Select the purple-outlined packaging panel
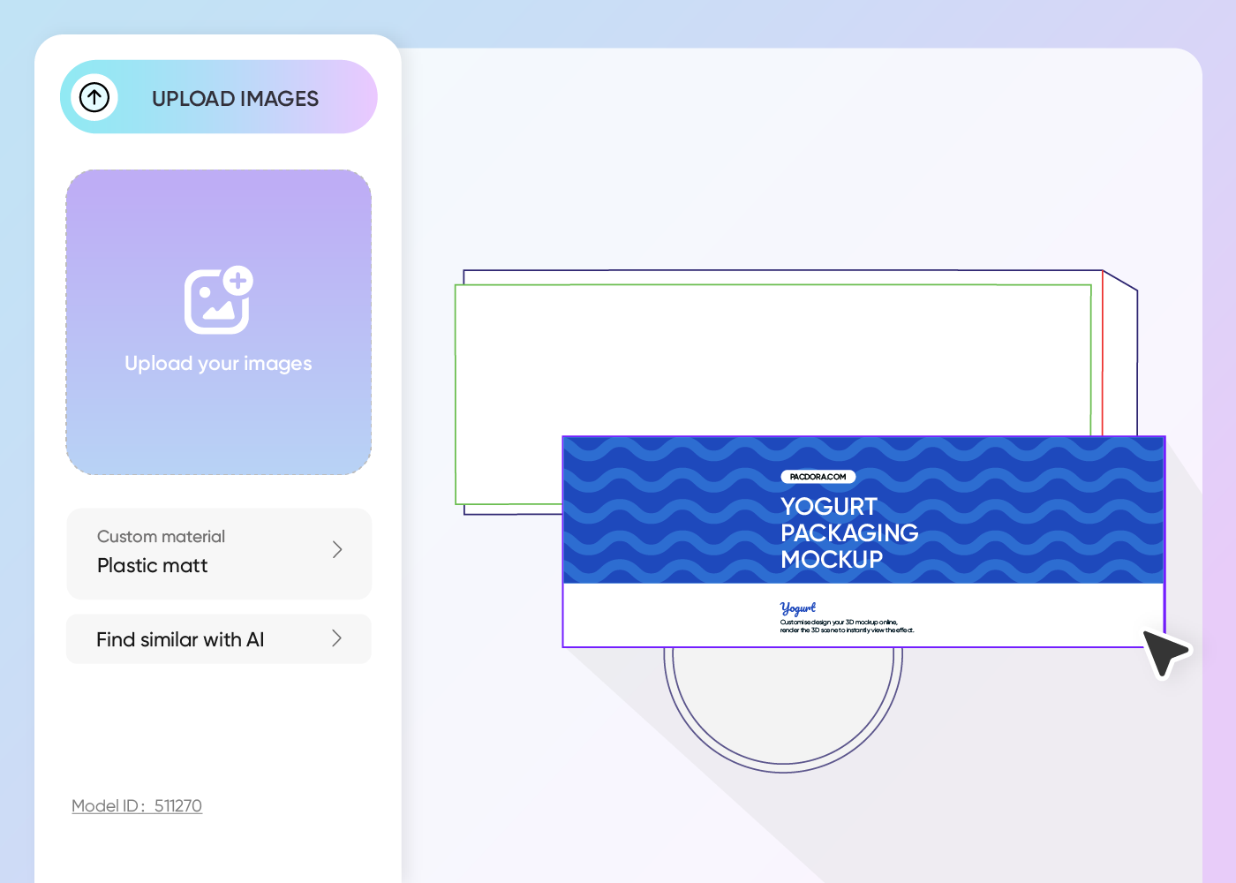The height and width of the screenshot is (883, 1236). [x=863, y=618]
